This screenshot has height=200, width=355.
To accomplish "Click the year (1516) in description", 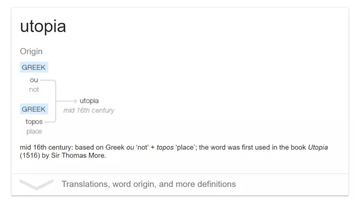I will (30, 156).
